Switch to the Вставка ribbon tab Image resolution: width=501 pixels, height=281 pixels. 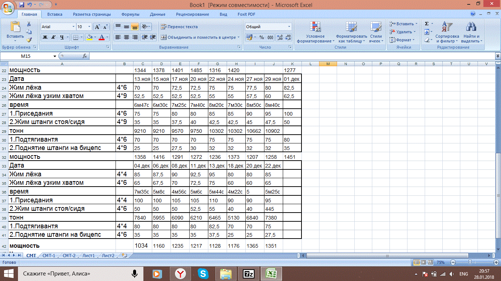[55, 14]
